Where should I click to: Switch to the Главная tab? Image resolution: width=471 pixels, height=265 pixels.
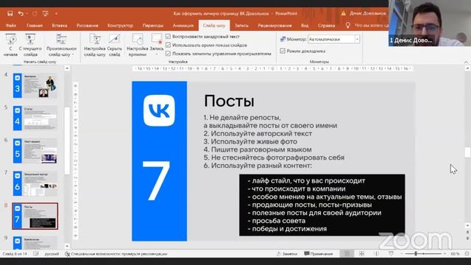point(35,26)
